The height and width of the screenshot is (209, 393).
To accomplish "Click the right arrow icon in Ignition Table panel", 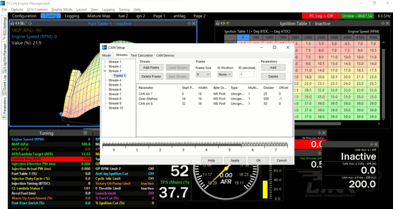I will click(x=224, y=23).
